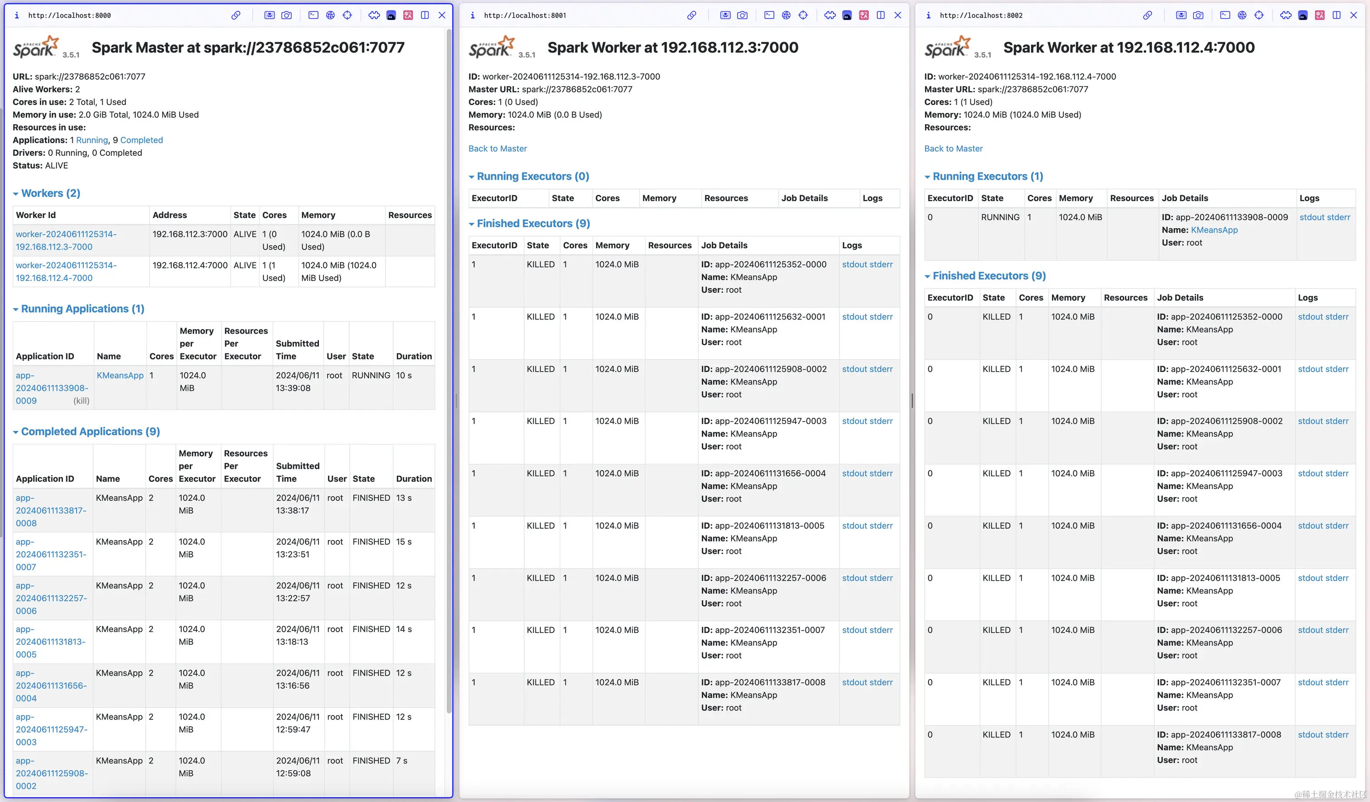Click the crosshair target icon in localhost:8001 pane
Viewport: 1370px width, 802px height.
click(x=803, y=15)
